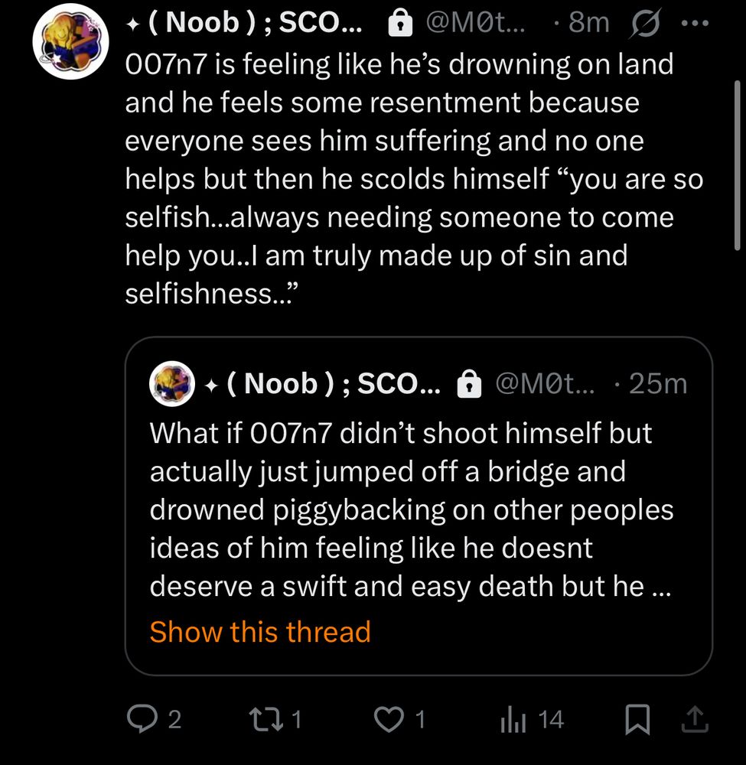Click the lock icon on main post
Viewport: 746px width, 765px height.
tap(399, 24)
